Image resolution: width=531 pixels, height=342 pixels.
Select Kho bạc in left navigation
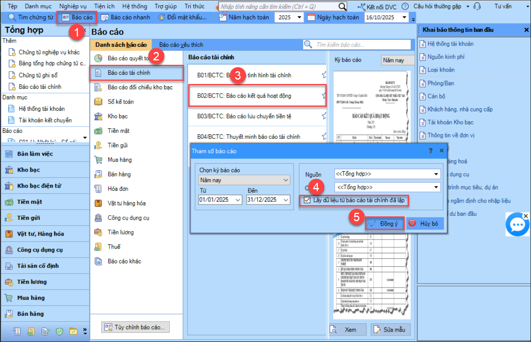click(x=29, y=170)
